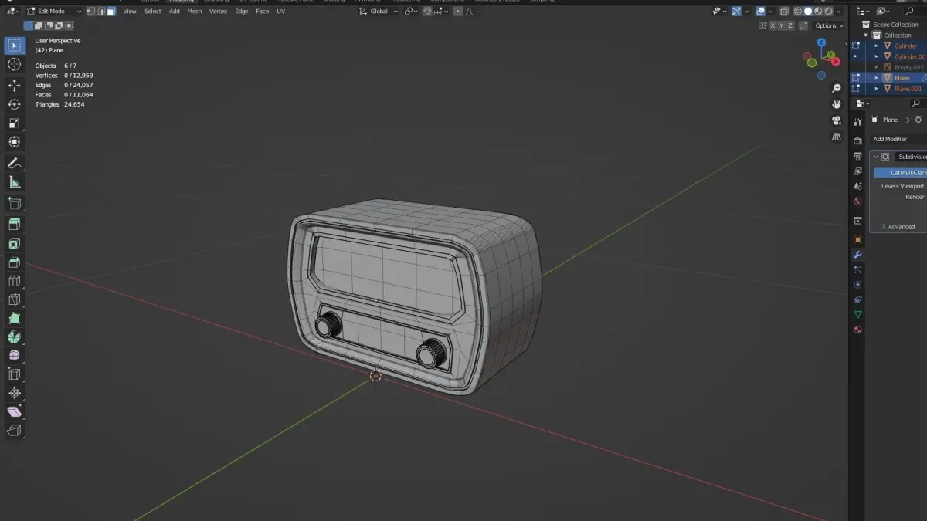Select the Transform tool

14,142
